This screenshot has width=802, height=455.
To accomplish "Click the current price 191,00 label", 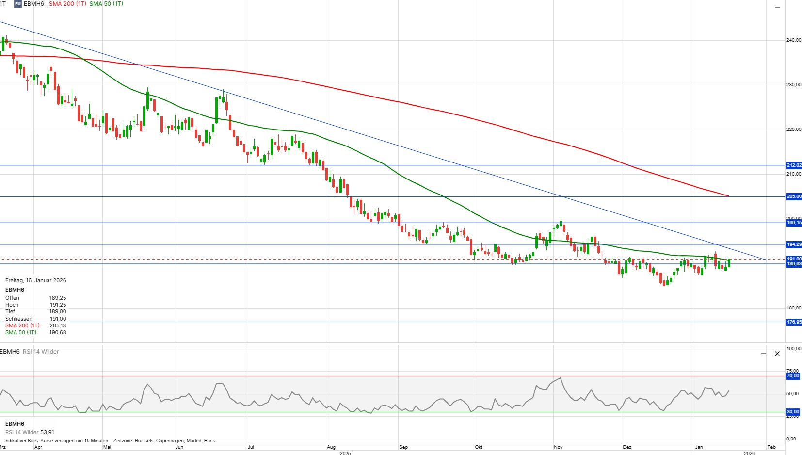I will (794, 259).
